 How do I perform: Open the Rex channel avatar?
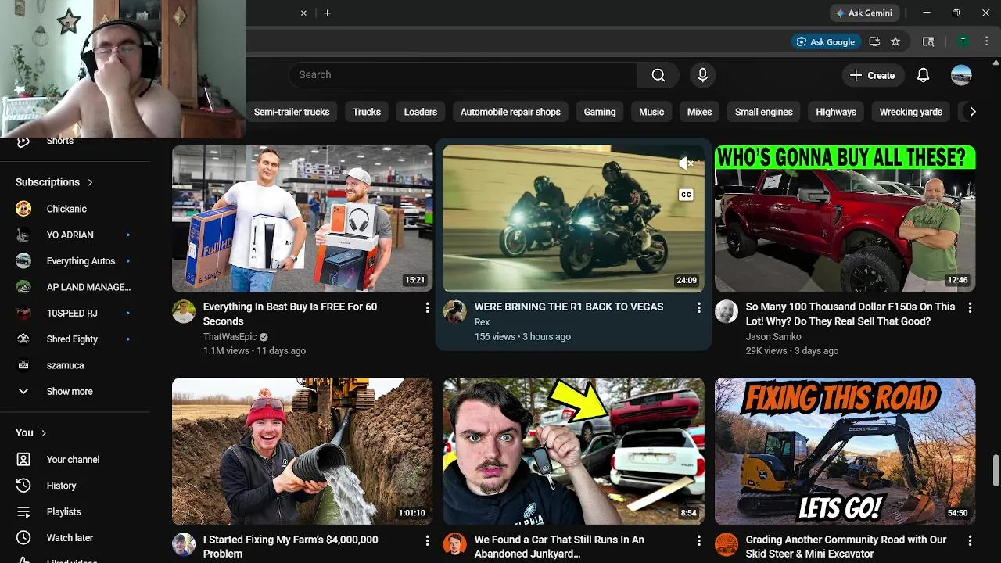pyautogui.click(x=455, y=311)
